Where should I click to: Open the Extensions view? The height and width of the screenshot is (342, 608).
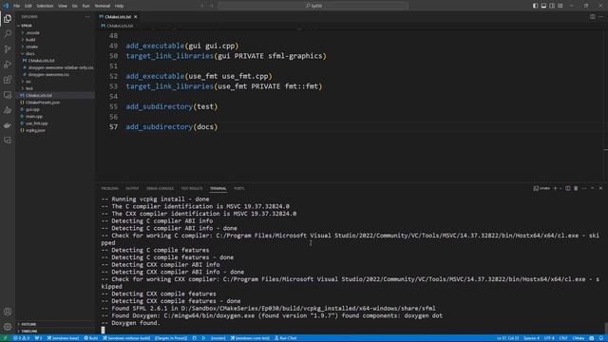pos(8,80)
